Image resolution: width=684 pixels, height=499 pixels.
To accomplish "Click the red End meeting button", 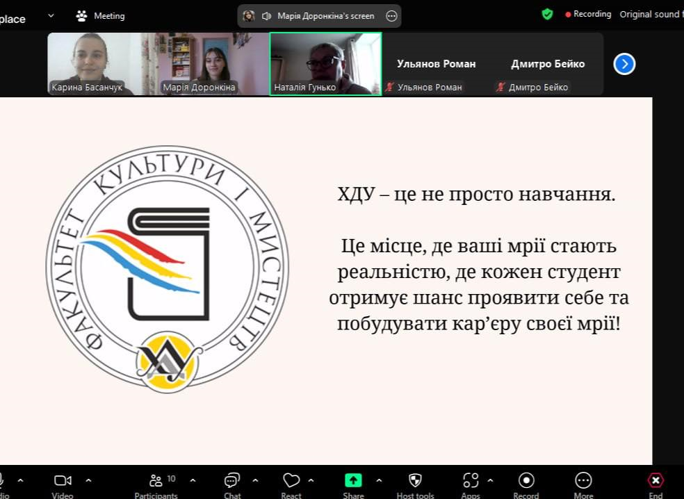I will pos(655,485).
